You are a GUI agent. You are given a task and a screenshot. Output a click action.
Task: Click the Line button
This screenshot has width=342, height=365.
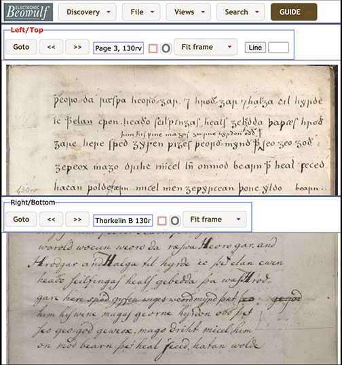255,48
